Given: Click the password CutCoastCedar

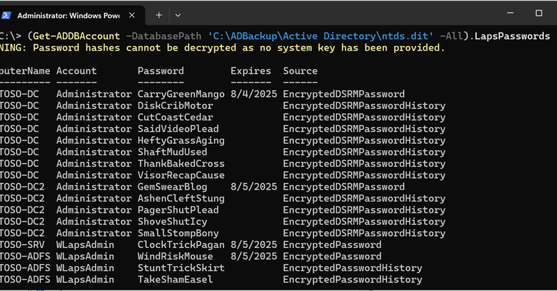Looking at the screenshot, I should [175, 117].
